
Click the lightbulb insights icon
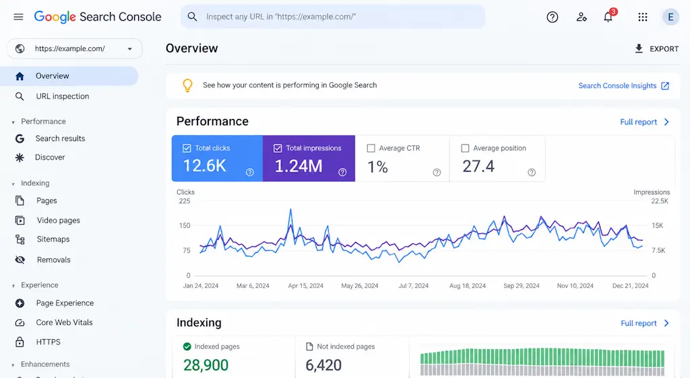click(x=187, y=85)
